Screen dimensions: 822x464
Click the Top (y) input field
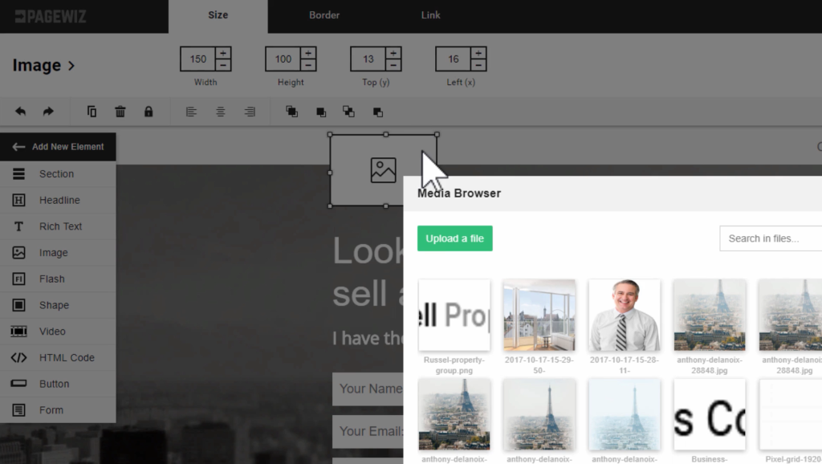click(x=368, y=59)
